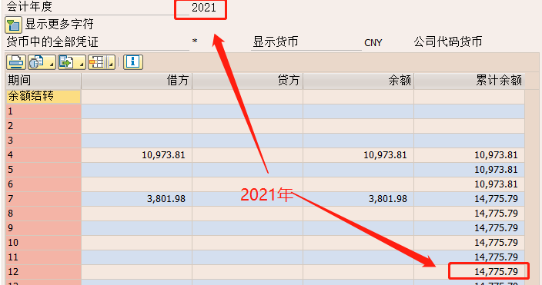Click the 显示更多字符 icon button
This screenshot has width=542, height=285.
pyautogui.click(x=14, y=25)
